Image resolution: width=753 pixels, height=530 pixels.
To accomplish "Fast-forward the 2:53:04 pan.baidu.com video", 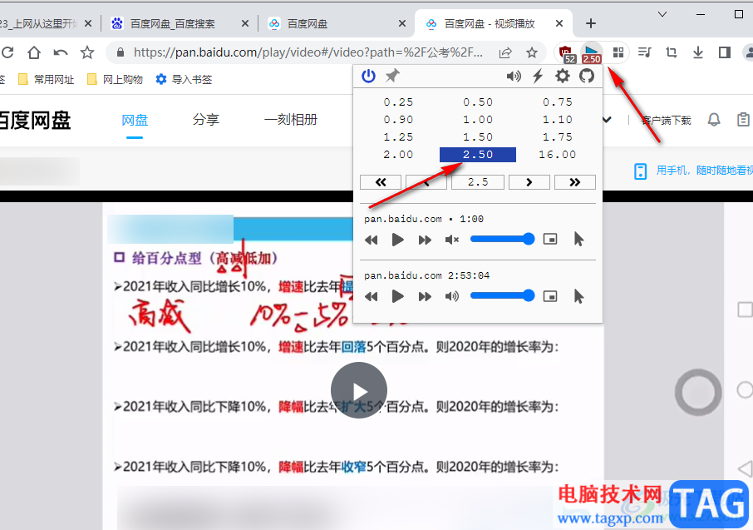I will [x=425, y=296].
